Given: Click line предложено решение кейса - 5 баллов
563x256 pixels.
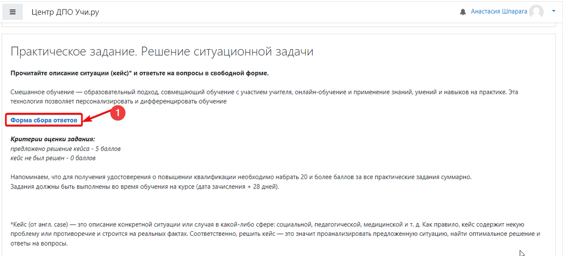Looking at the screenshot, I should click(65, 149).
